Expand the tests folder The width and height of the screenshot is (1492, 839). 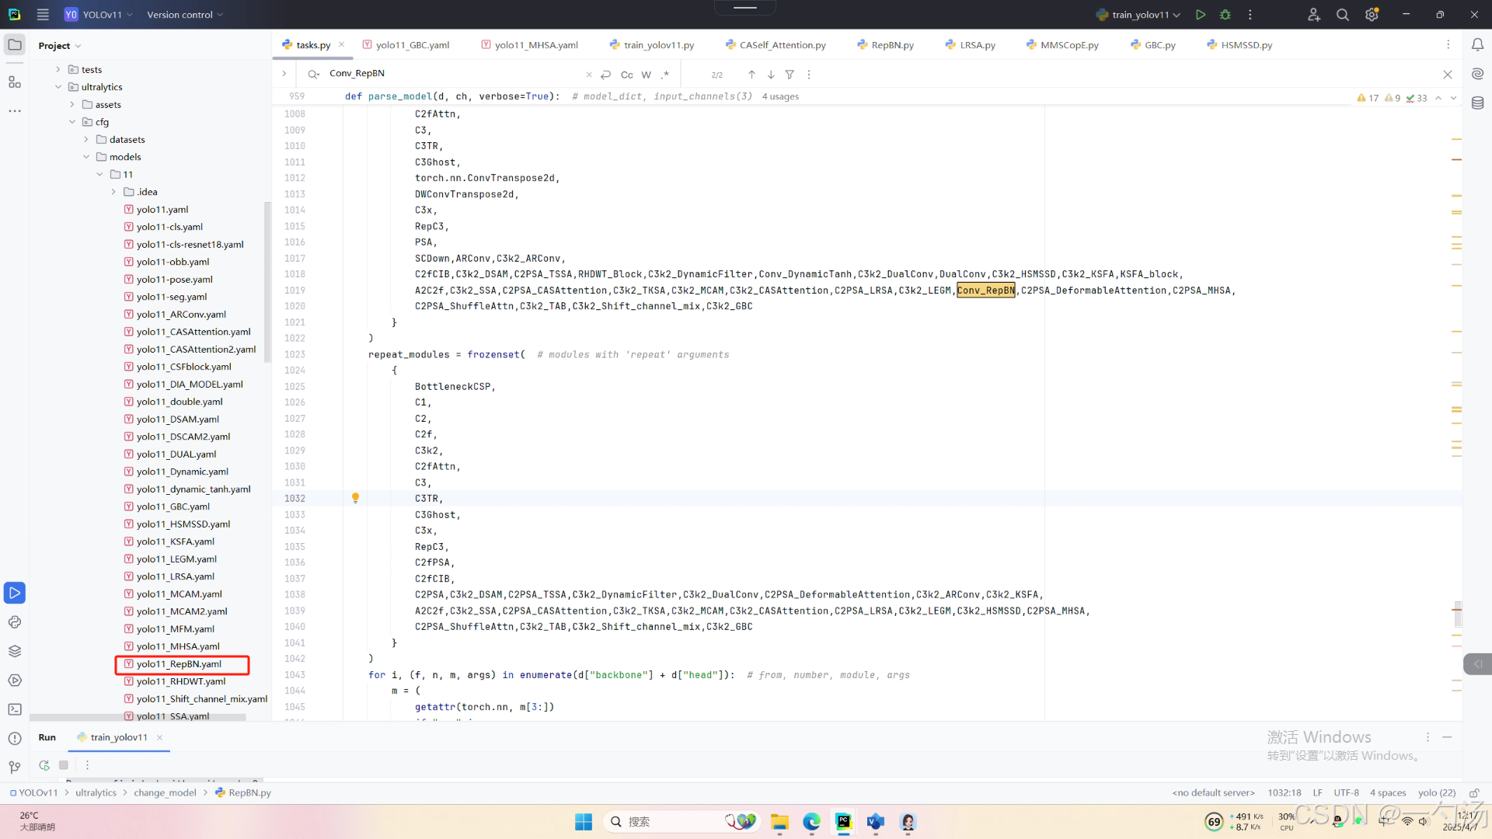[58, 69]
